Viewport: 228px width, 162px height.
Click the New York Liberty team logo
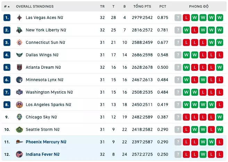19,30
